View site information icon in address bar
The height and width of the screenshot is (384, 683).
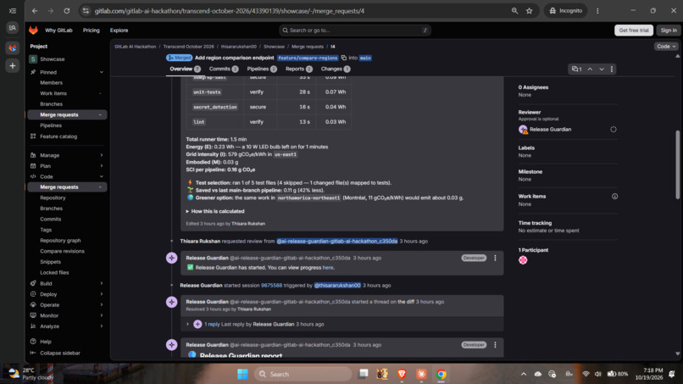(86, 11)
